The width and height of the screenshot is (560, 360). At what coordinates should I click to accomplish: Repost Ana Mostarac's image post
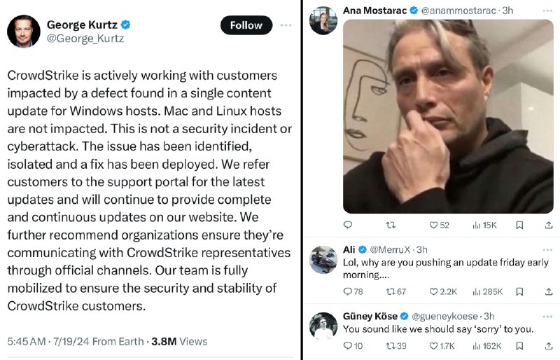point(391,225)
